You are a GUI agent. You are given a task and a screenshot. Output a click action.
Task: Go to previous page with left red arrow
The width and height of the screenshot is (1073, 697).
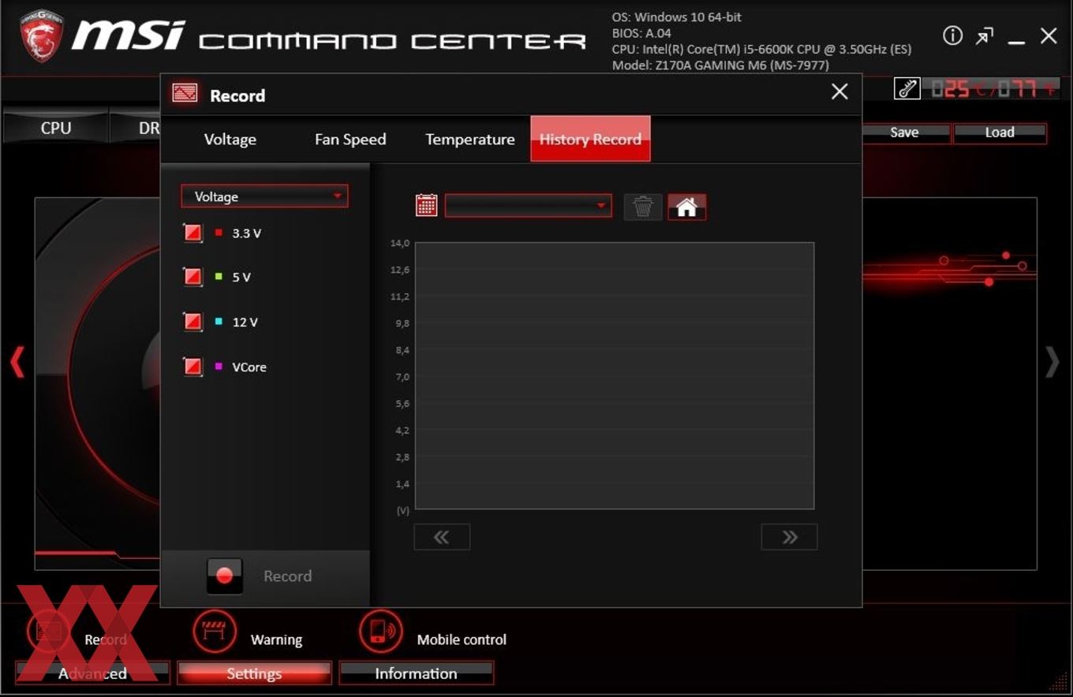tap(17, 362)
